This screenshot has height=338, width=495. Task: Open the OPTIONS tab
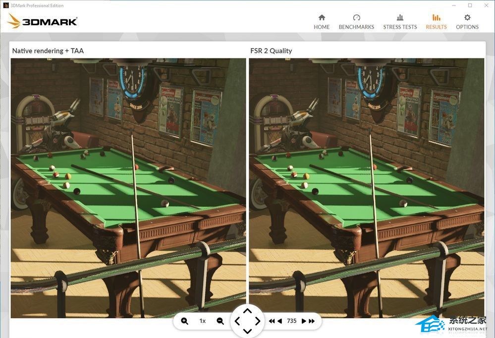[x=467, y=22]
